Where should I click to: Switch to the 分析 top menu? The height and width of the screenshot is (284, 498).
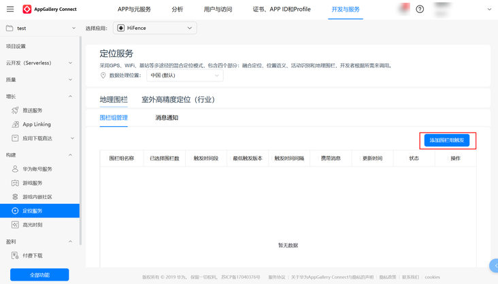point(177,10)
